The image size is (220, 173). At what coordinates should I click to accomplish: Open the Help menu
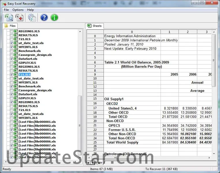30,10
